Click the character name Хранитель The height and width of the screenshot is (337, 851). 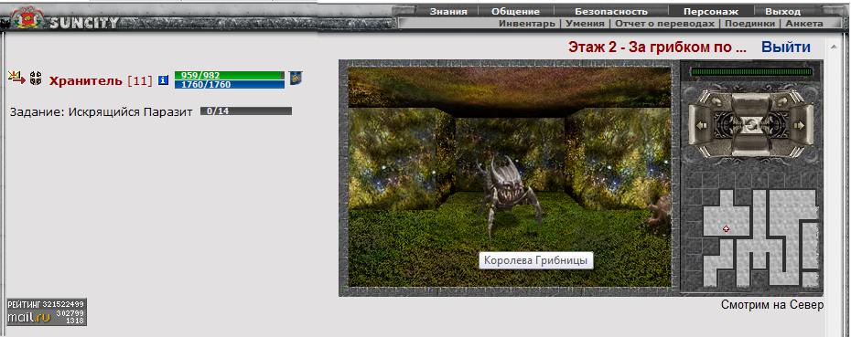pos(86,80)
